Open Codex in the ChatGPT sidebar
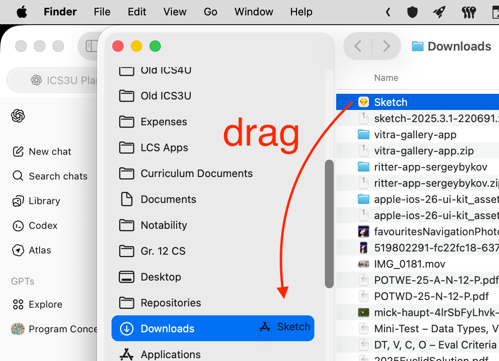The width and height of the screenshot is (499, 361). click(43, 226)
